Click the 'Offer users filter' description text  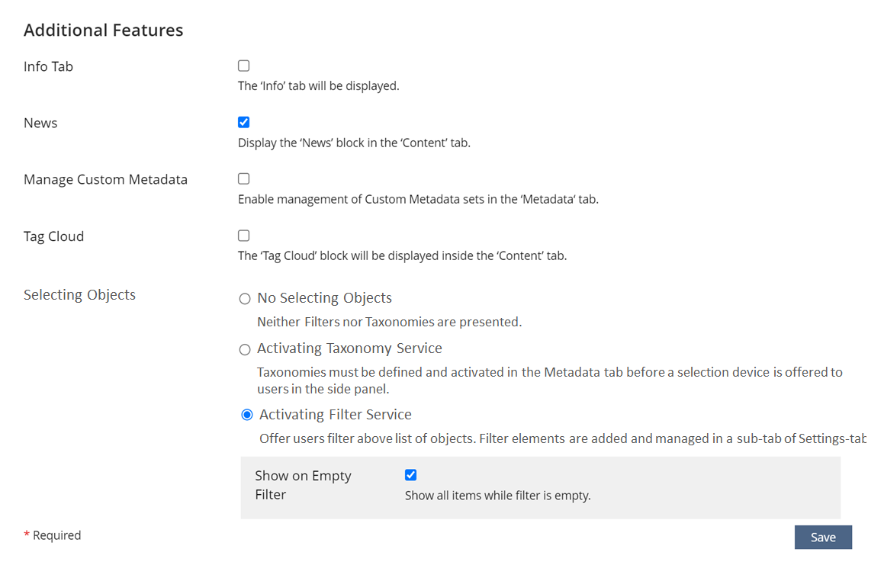pos(562,439)
